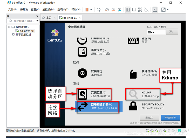Toggle the console view icon

point(155,10)
